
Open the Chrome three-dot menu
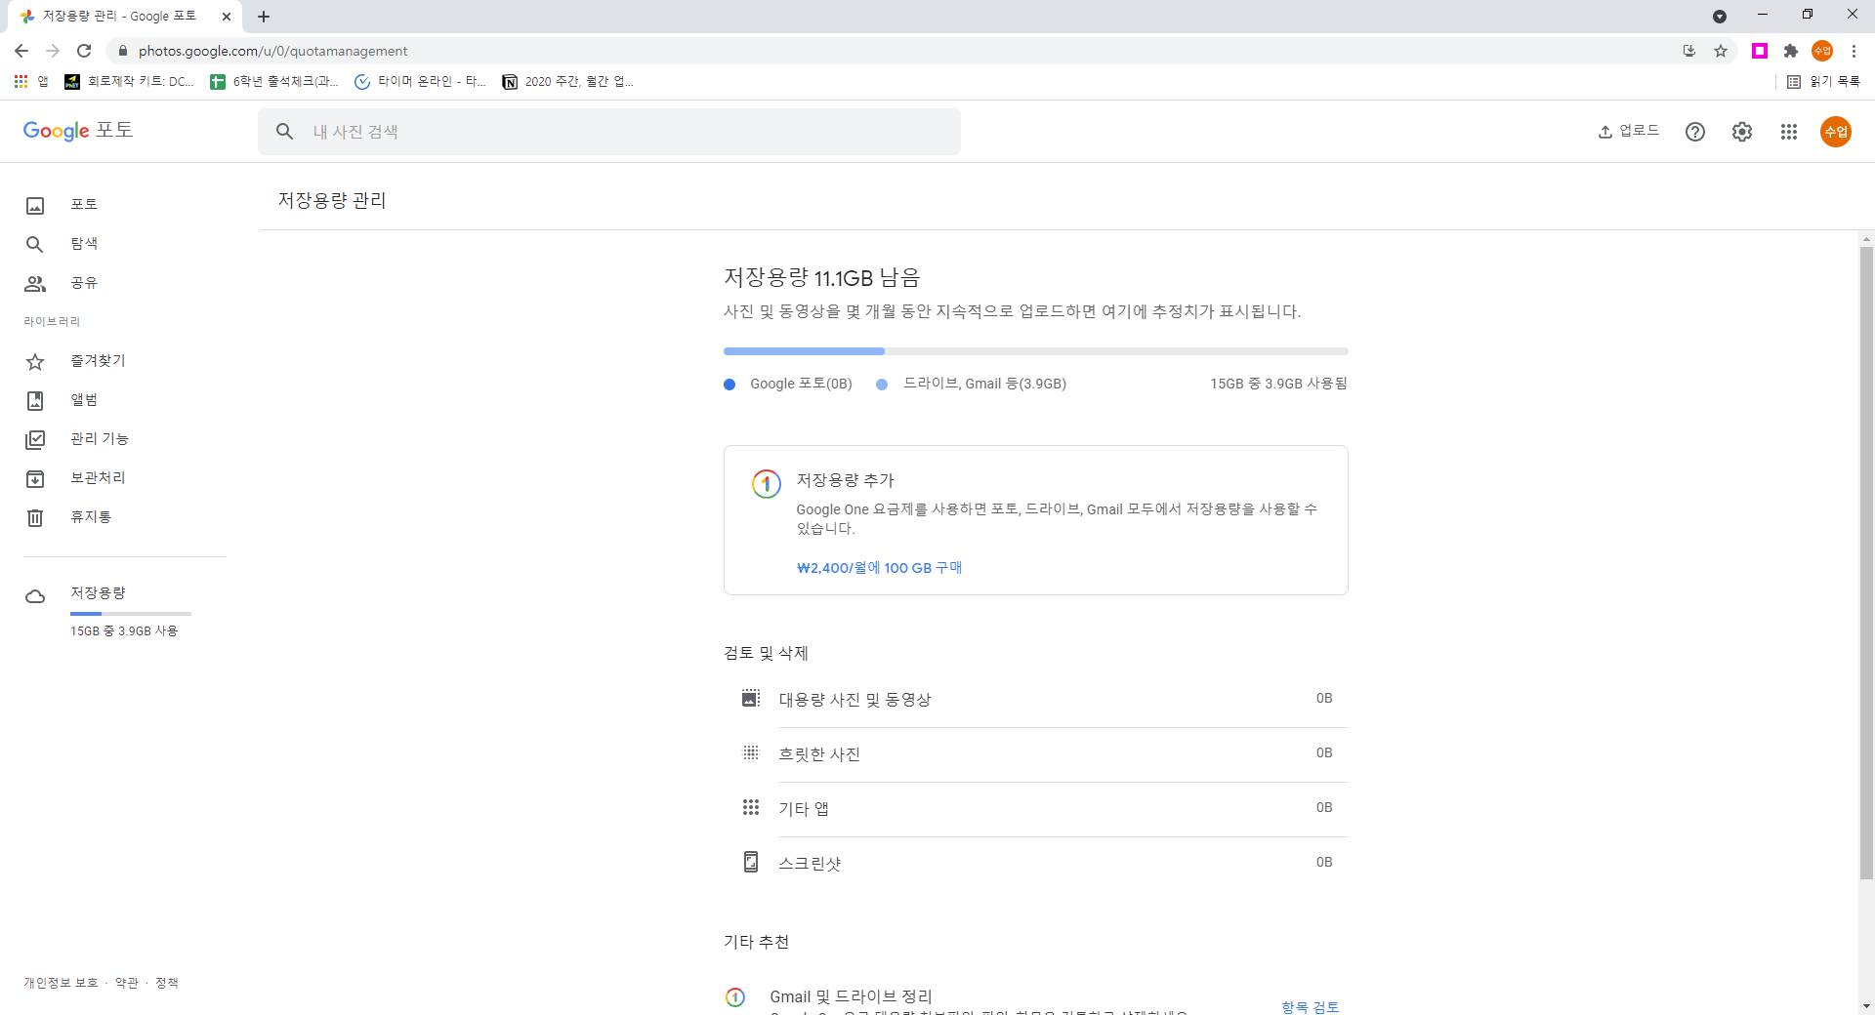[x=1854, y=51]
